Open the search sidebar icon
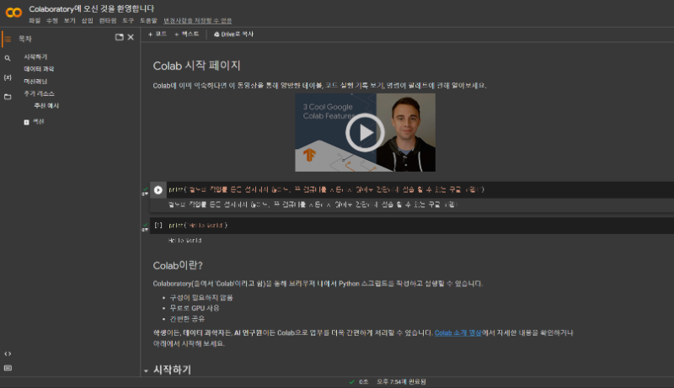 point(8,58)
